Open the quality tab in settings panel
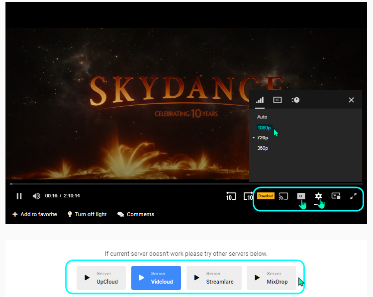Image resolution: width=373 pixels, height=297 pixels. click(x=260, y=100)
